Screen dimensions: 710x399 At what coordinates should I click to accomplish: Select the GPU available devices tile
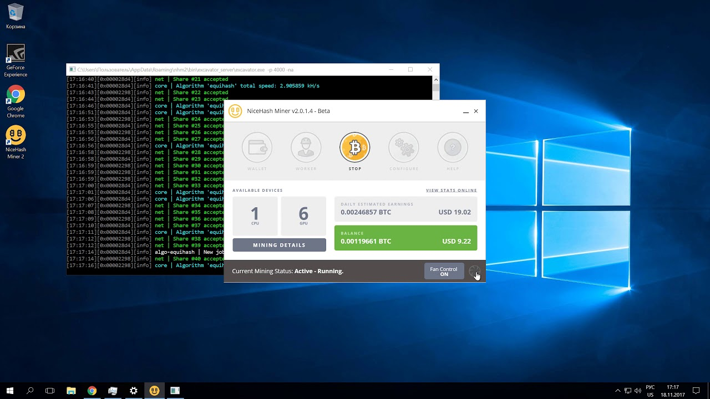point(303,216)
